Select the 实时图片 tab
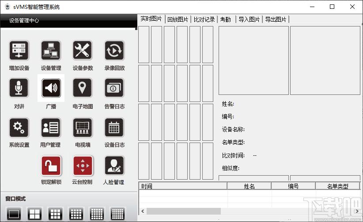The height and width of the screenshot is (222, 363). pos(151,19)
